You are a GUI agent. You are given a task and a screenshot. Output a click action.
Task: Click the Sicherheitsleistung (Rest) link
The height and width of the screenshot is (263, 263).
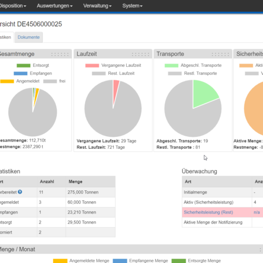point(208,213)
